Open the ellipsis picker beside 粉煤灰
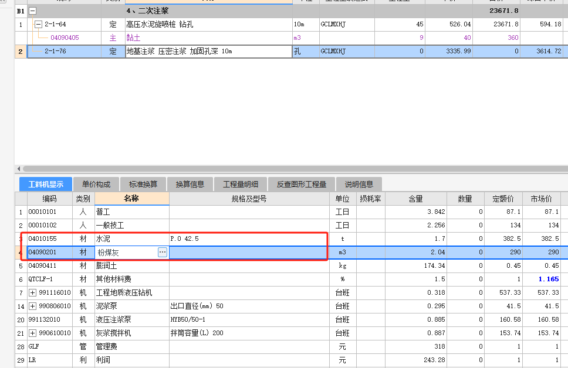The width and height of the screenshot is (568, 368). tap(163, 252)
